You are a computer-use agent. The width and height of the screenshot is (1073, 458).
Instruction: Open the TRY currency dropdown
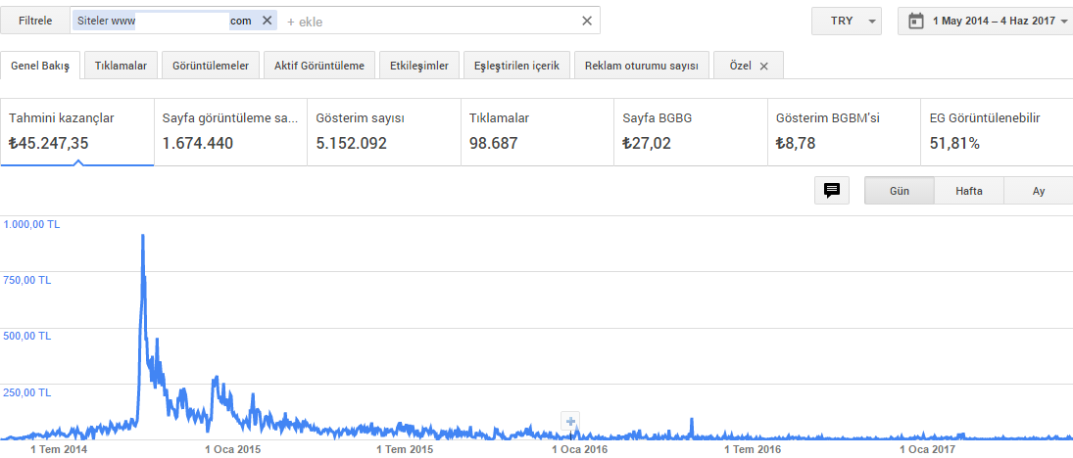pos(847,21)
